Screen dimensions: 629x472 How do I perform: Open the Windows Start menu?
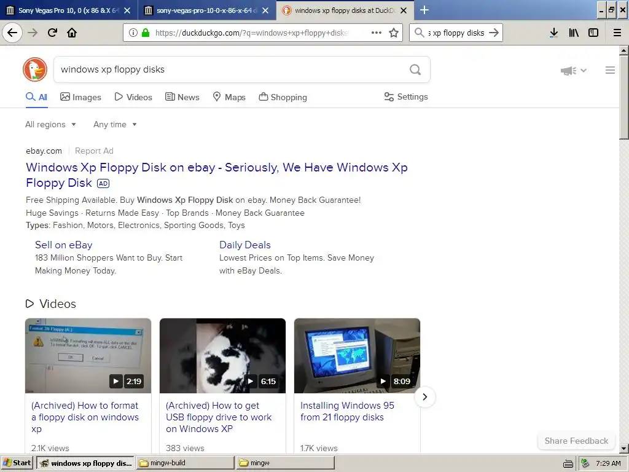17,463
